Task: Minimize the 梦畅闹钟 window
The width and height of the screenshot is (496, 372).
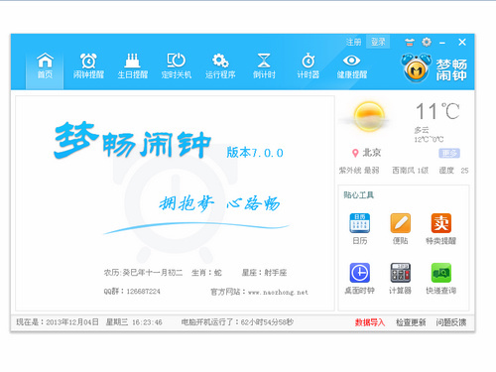Action: click(442, 43)
